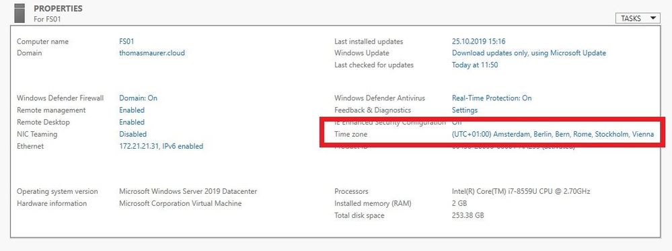This screenshot has width=672, height=251.
Task: Click Remote management Enabled link
Action: point(132,110)
